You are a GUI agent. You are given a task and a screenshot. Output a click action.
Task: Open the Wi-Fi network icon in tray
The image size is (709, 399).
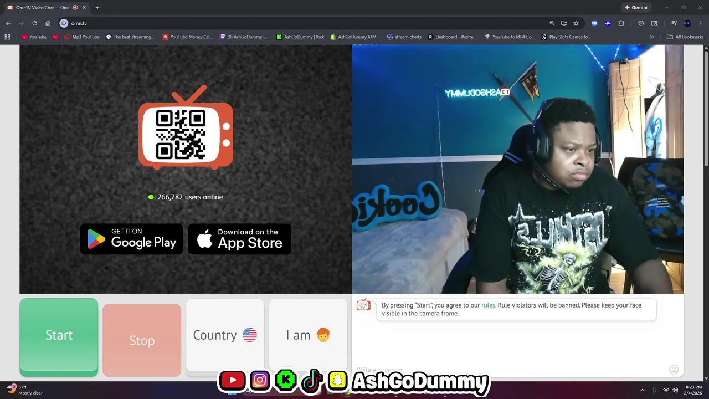pyautogui.click(x=666, y=390)
